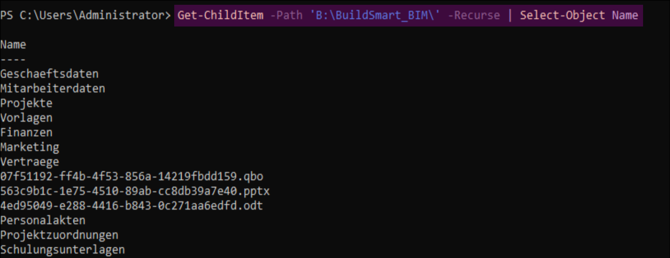Click the Name column header
Screen dimensions: 670x258
point(13,45)
